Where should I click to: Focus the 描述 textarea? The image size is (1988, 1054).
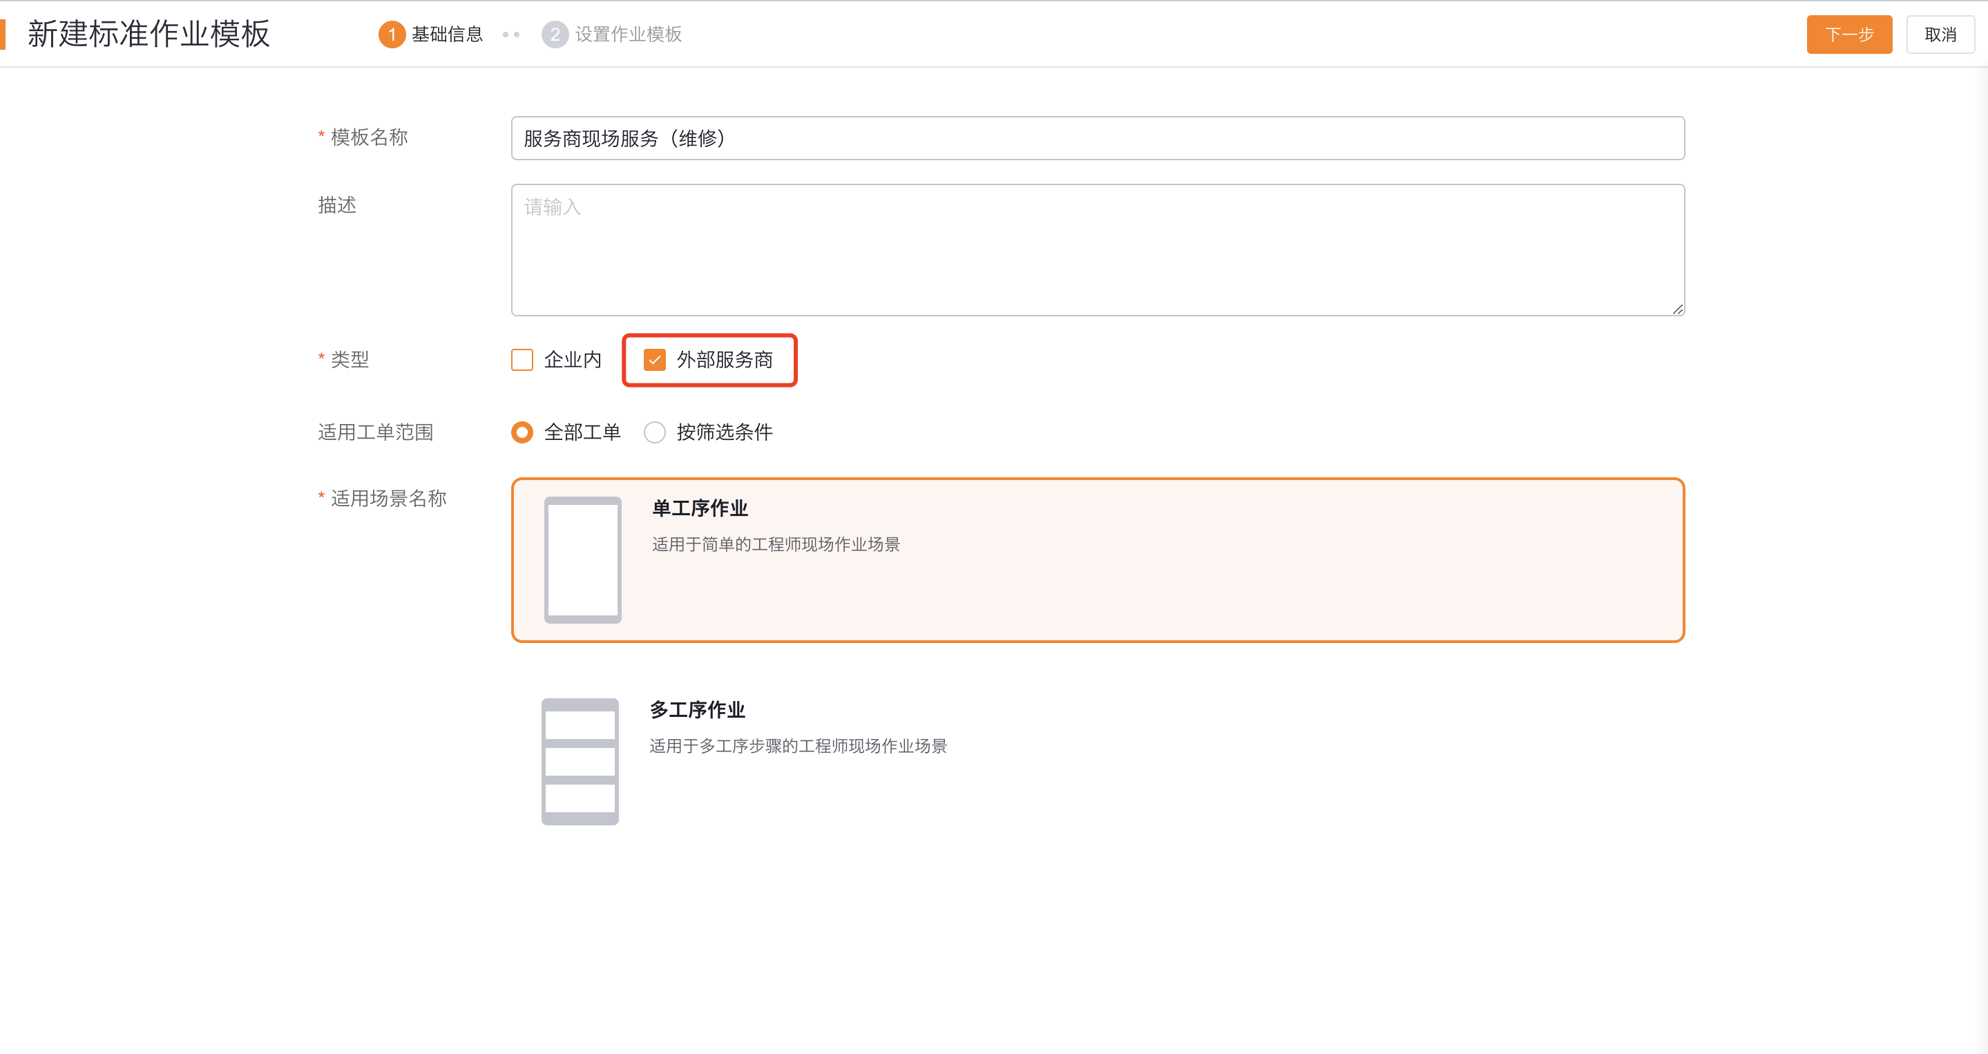click(1097, 250)
